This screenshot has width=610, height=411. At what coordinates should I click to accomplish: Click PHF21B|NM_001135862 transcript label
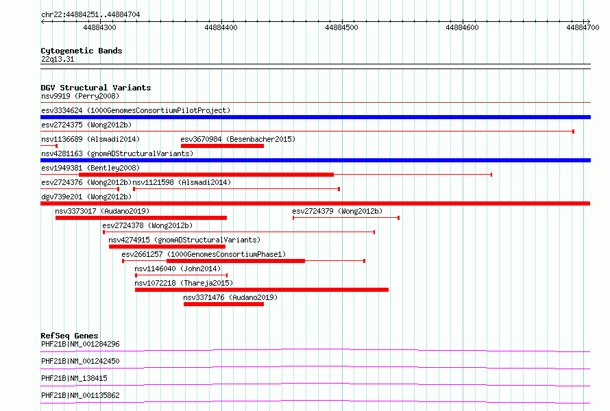click(x=80, y=395)
